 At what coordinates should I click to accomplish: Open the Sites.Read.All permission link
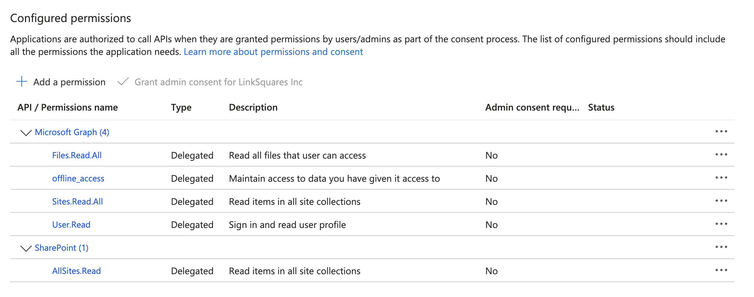pos(78,202)
